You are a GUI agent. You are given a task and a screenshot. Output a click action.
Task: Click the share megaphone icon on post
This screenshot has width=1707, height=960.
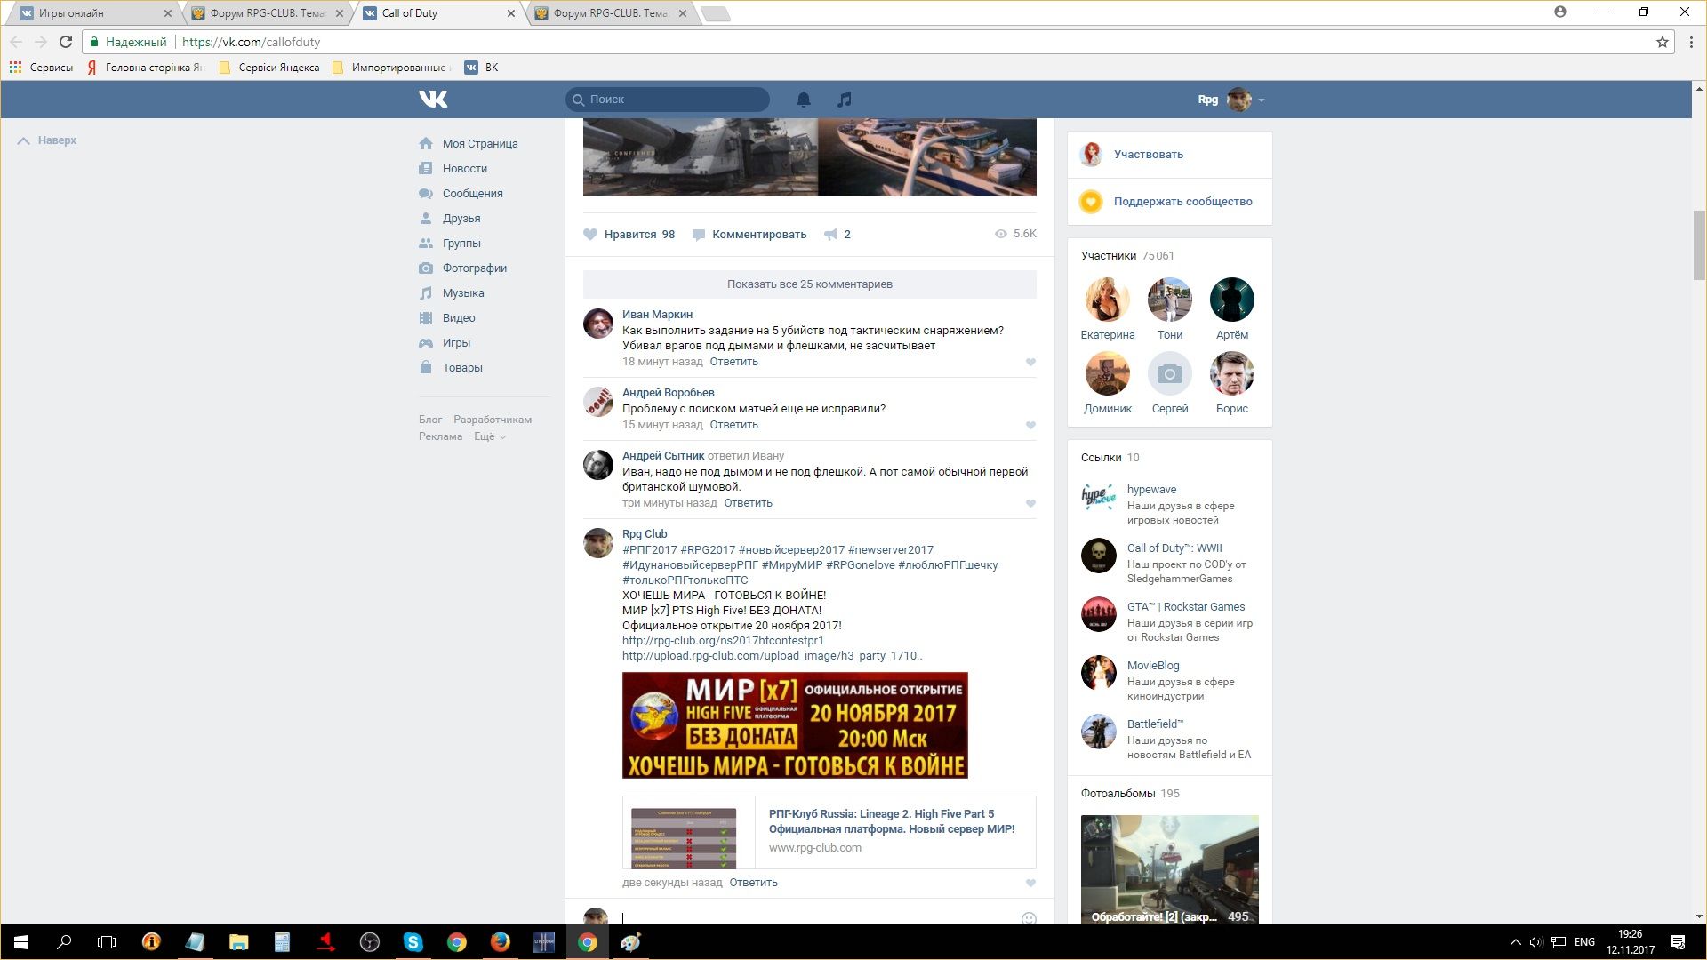[x=830, y=235]
